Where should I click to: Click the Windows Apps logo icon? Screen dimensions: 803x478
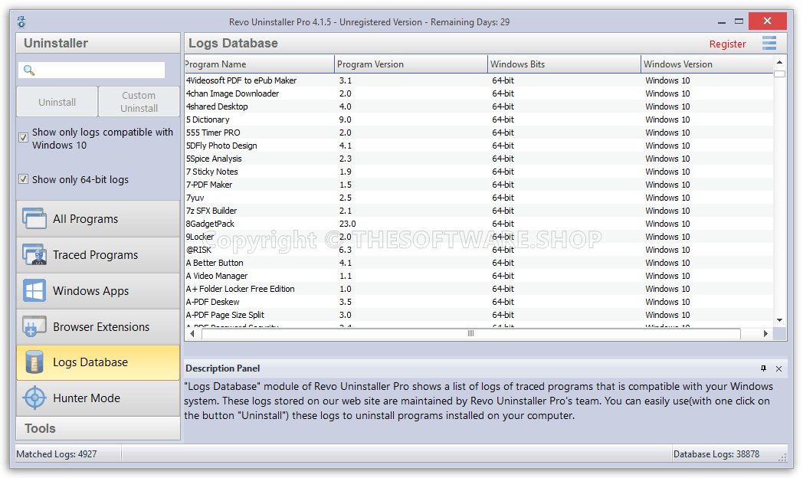point(34,290)
